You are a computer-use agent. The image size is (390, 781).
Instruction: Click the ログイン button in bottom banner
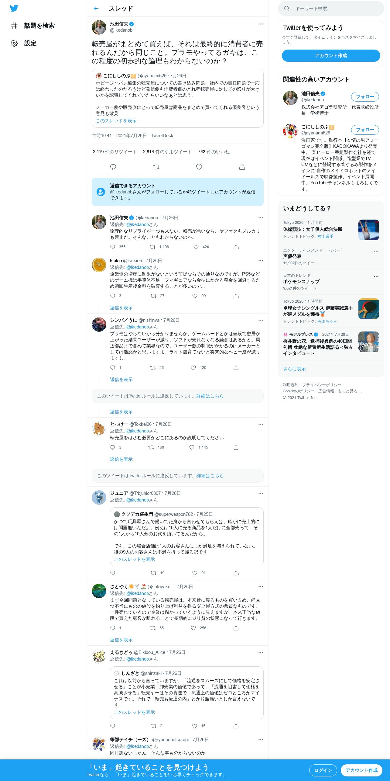(x=323, y=770)
